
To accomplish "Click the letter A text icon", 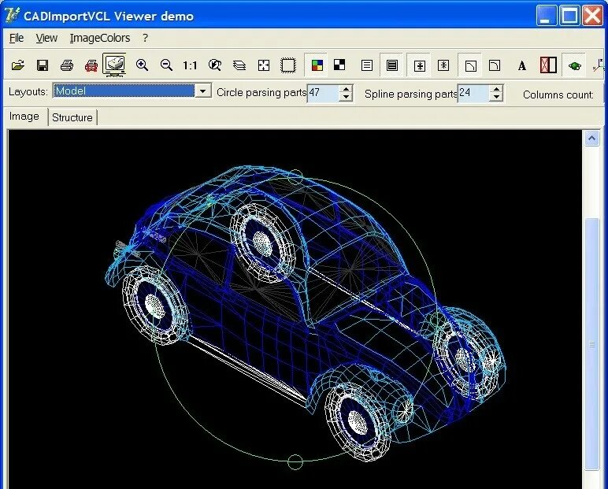I will tap(522, 65).
